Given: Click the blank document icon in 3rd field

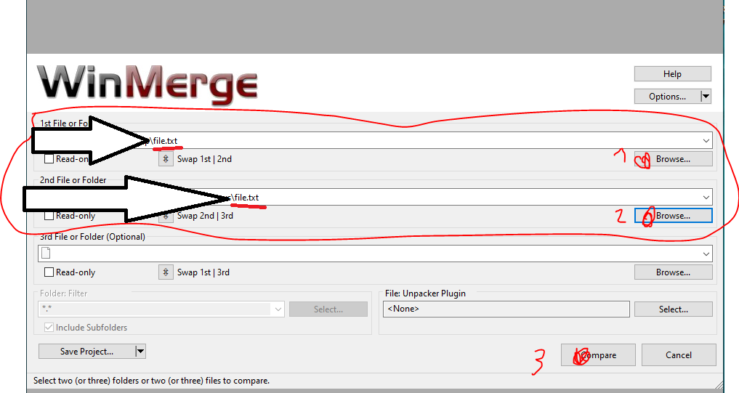Looking at the screenshot, I should (46, 253).
